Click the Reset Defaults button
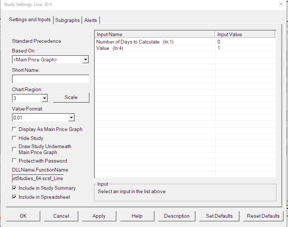 [x=263, y=216]
